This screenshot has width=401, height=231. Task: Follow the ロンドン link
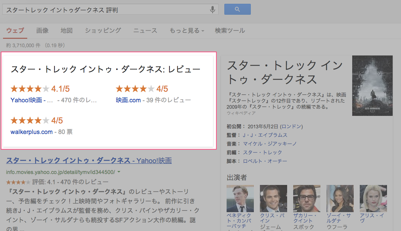(292, 126)
